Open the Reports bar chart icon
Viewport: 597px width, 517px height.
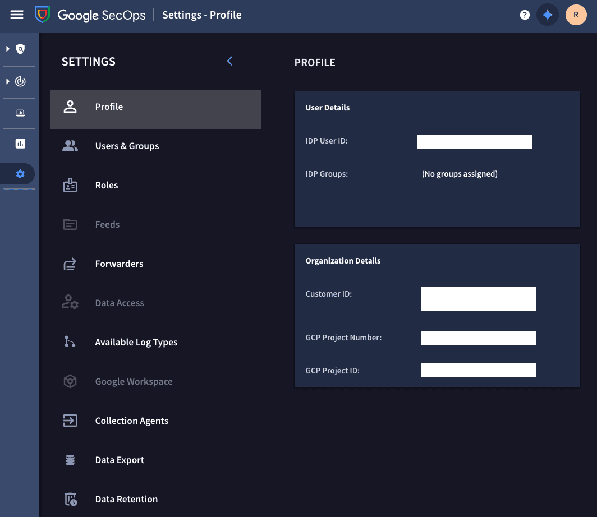coord(19,143)
